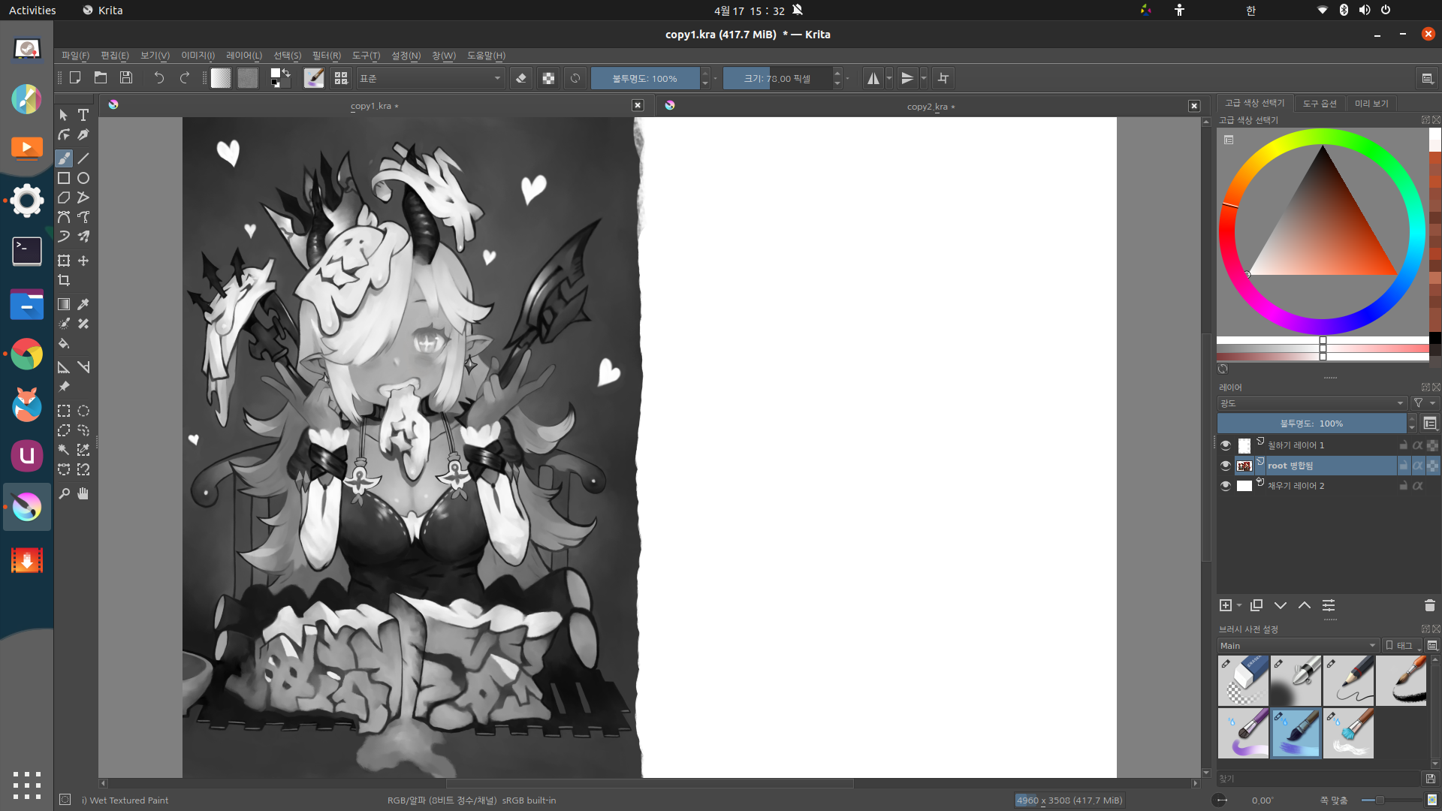Hide the 채우기 레이어 2 layer
1442x811 pixels.
pos(1226,486)
